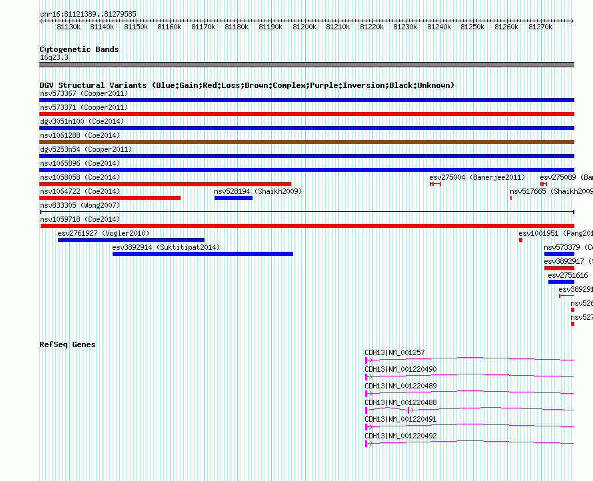Click the nsv1059718 (Coe2014) red bar
The height and width of the screenshot is (481, 593).
pyautogui.click(x=307, y=226)
